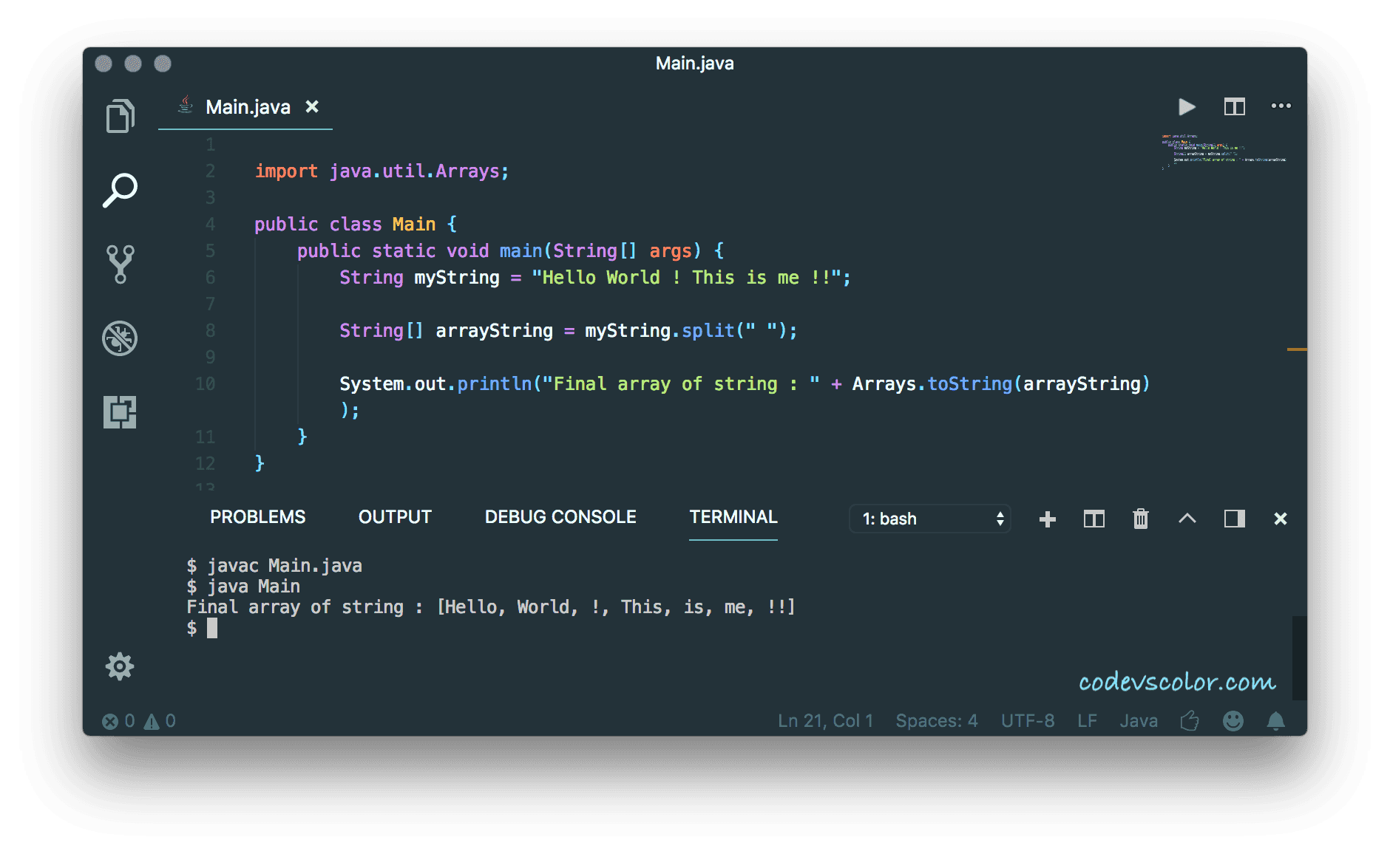The height and width of the screenshot is (854, 1390).
Task: Click line number 8 in gutter
Action: 211,331
